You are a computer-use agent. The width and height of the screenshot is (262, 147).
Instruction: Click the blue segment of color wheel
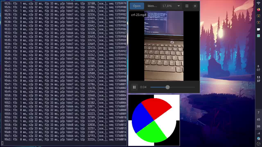(x=141, y=118)
